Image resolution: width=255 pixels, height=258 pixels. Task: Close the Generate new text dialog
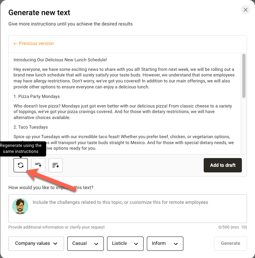tap(245, 10)
